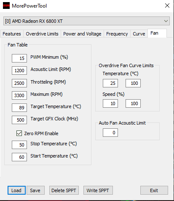Screen dimensions: 174x201
Task: Close the MorePowerTool window
Action: click(167, 5)
